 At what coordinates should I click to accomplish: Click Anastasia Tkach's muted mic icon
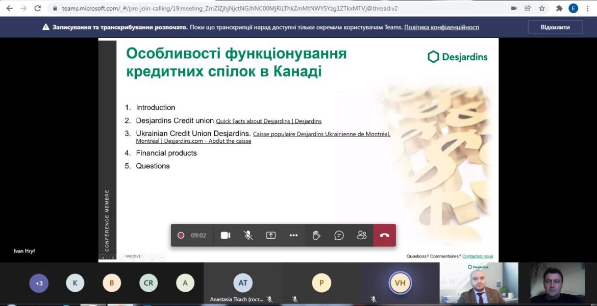(x=269, y=299)
